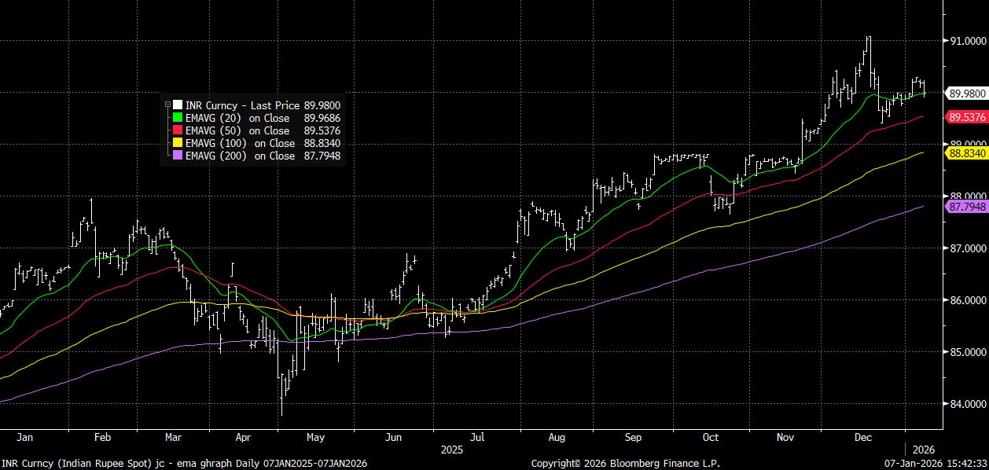Select 'INR Curncy - Last Price' legend label

click(242, 105)
